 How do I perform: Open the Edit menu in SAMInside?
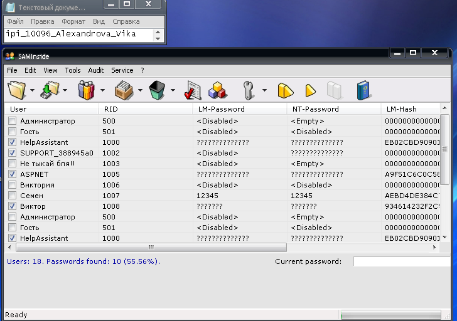coord(30,70)
